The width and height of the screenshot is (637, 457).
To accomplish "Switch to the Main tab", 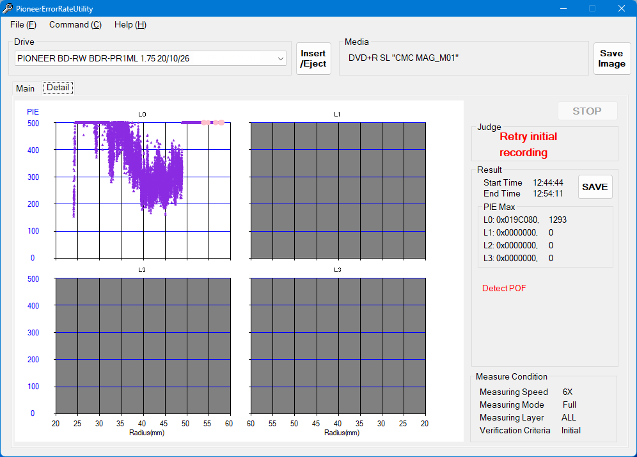I will [26, 88].
